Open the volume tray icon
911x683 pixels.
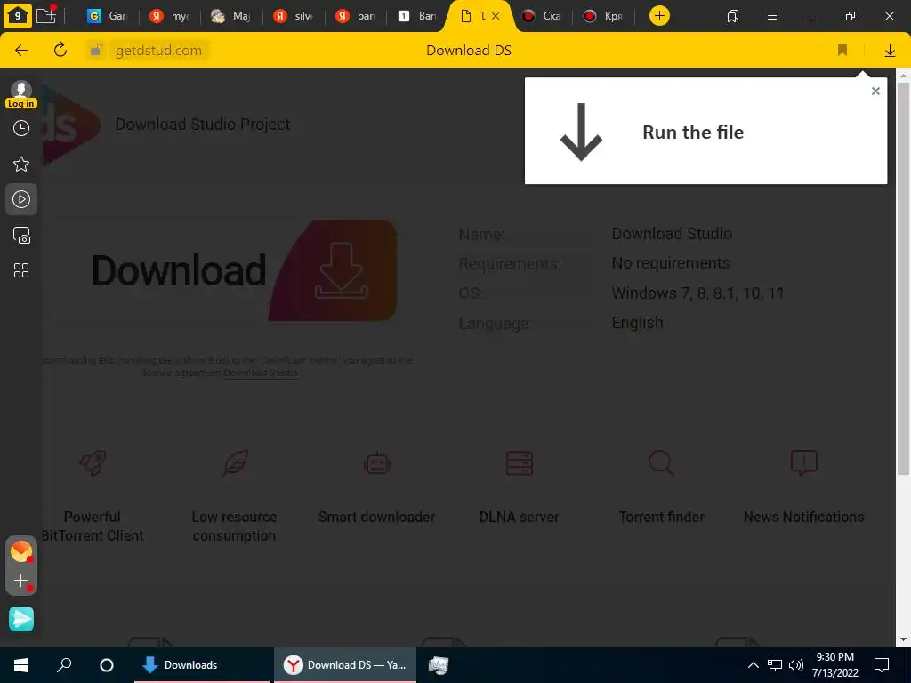pos(796,665)
